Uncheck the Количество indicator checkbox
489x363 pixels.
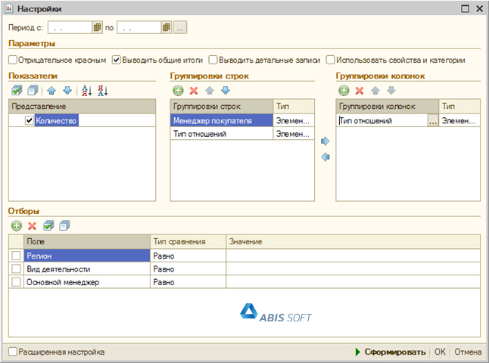click(x=30, y=120)
